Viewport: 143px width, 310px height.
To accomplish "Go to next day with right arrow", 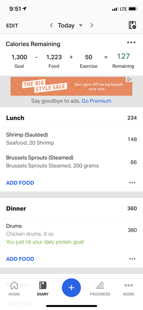I will pyautogui.click(x=91, y=25).
